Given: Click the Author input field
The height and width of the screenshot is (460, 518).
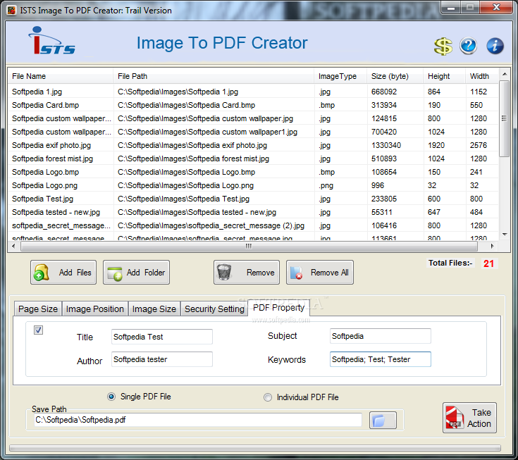Looking at the screenshot, I should (162, 359).
